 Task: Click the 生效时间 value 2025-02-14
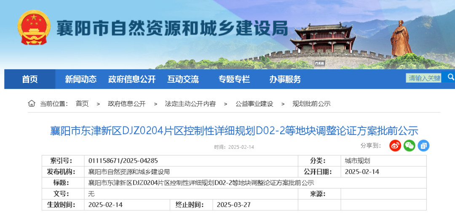click(105, 205)
